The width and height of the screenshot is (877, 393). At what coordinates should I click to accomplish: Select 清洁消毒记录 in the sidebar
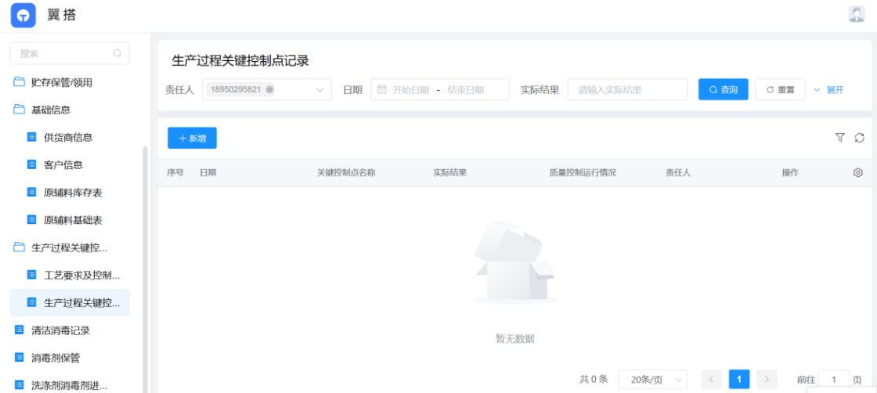coord(60,330)
